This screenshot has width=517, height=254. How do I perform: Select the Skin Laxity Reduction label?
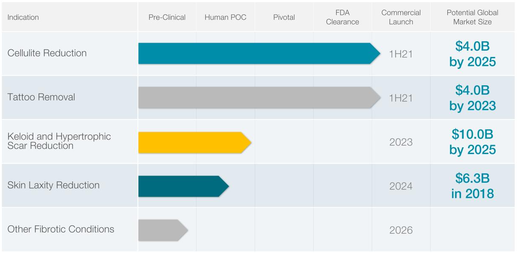(54, 185)
